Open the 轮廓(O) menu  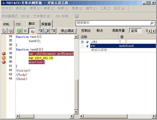63,9
